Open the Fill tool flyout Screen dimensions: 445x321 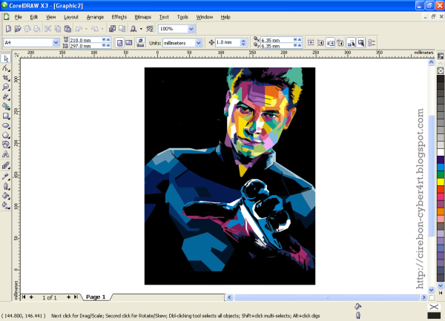[6, 196]
